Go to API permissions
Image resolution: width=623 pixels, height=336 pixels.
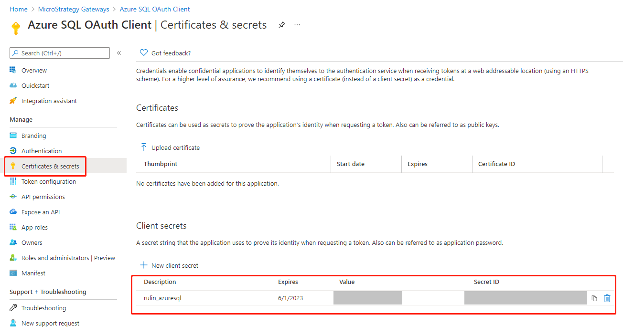(43, 197)
